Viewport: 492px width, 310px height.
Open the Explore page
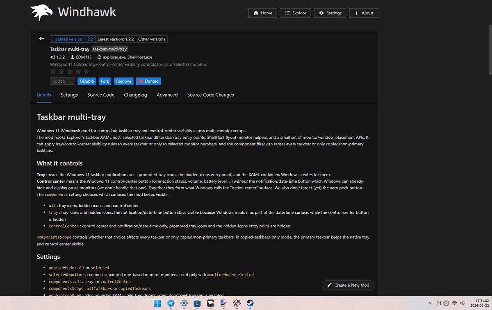point(296,13)
